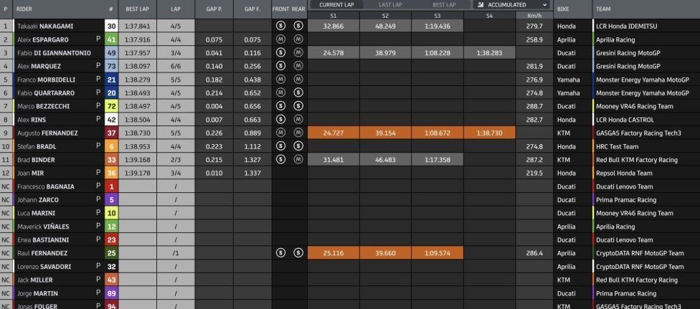Select Augusto Fernandez rider row name

coord(47,133)
